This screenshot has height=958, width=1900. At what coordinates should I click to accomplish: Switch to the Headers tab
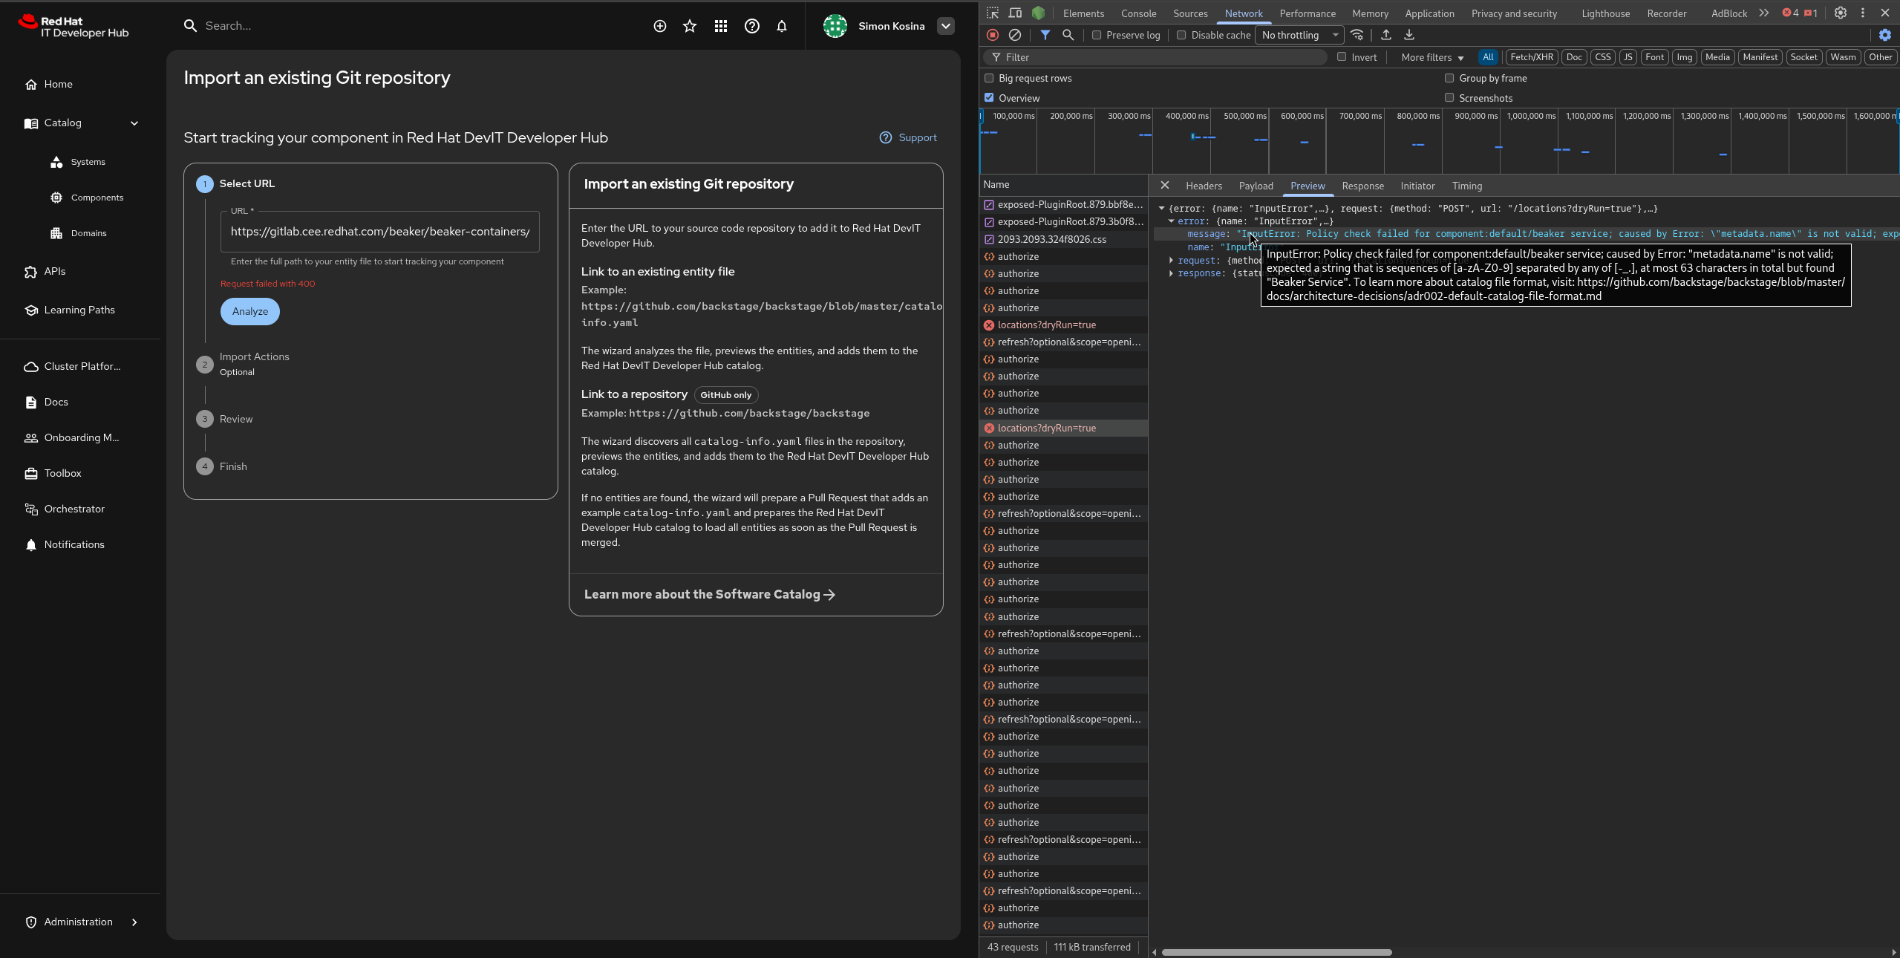pos(1204,186)
